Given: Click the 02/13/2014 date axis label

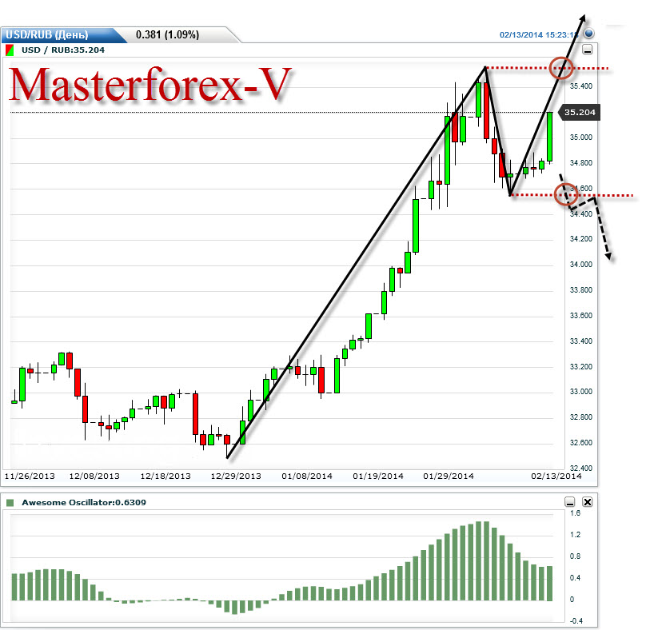Looking at the screenshot, I should click(556, 476).
